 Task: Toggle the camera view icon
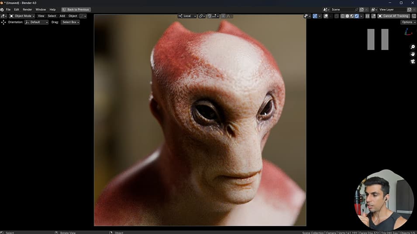[413, 61]
